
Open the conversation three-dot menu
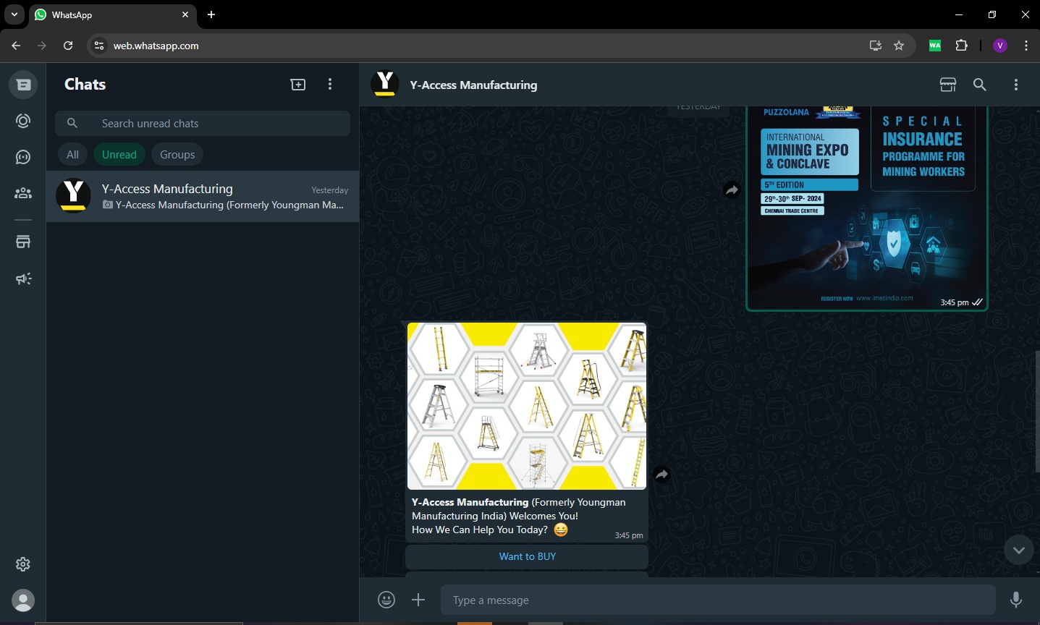coord(1016,85)
